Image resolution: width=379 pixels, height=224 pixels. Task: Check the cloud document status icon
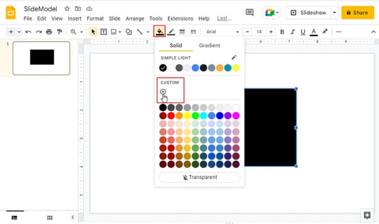(89, 9)
